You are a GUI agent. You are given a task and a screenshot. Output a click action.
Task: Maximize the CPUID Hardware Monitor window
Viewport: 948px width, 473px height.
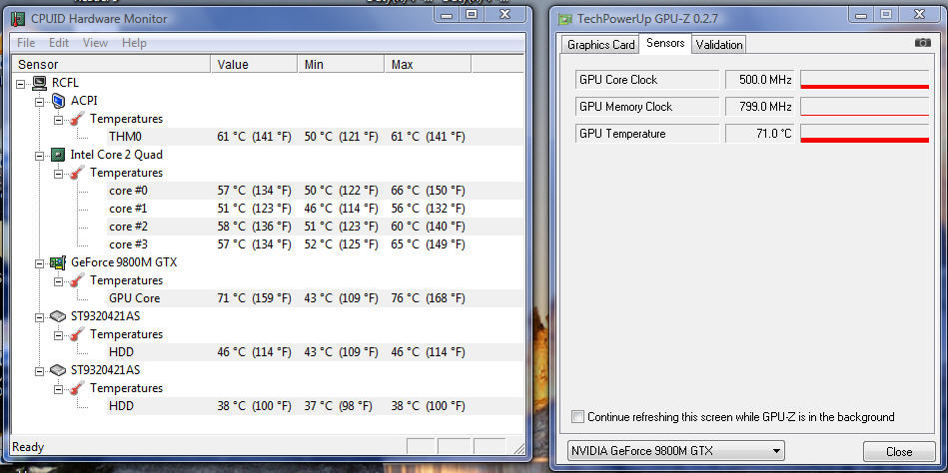(472, 15)
